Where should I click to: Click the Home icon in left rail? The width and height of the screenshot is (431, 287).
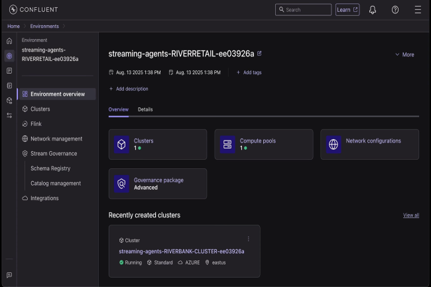9,41
